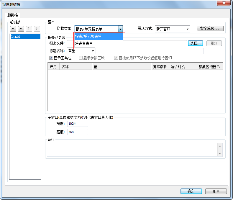
Task: Choose 跨设备表单 option in dropdown list
Action: pyautogui.click(x=98, y=43)
